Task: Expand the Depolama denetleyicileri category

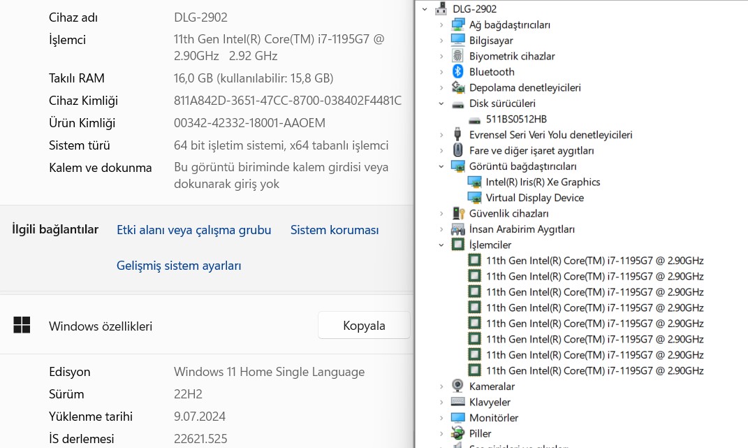Action: click(x=441, y=88)
